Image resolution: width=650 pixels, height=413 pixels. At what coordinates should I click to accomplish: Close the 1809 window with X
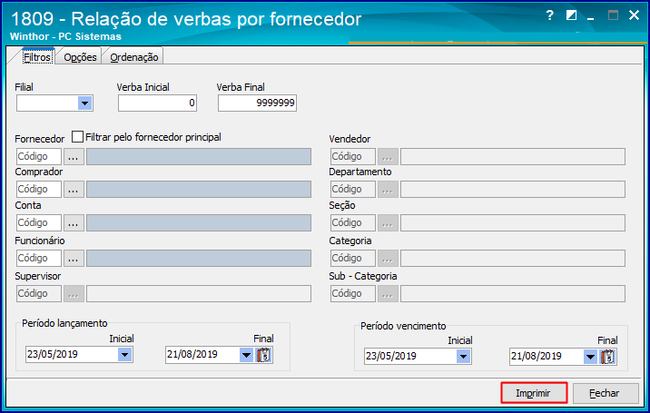(634, 15)
